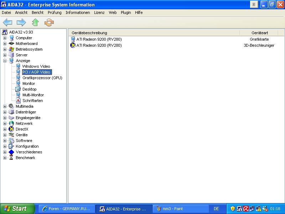The width and height of the screenshot is (285, 214).
Task: Expand the Computer tree node
Action: coord(5,38)
